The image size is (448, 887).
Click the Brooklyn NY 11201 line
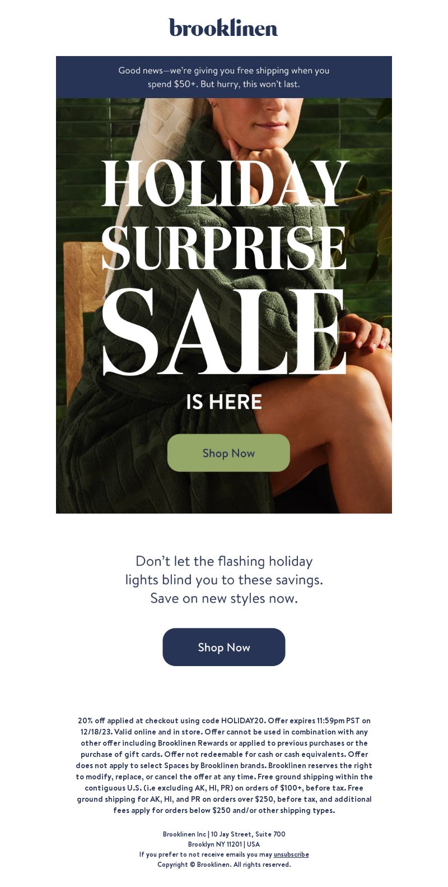[x=224, y=844]
